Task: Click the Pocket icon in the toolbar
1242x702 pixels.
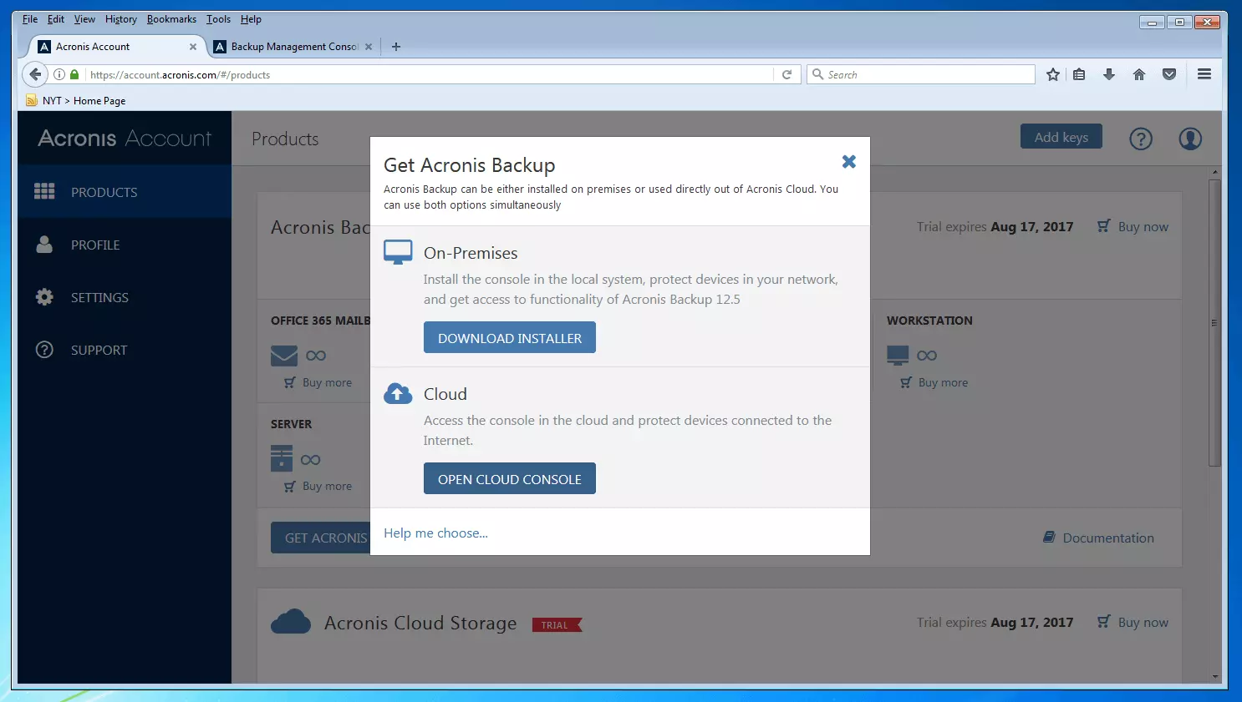Action: 1169,74
